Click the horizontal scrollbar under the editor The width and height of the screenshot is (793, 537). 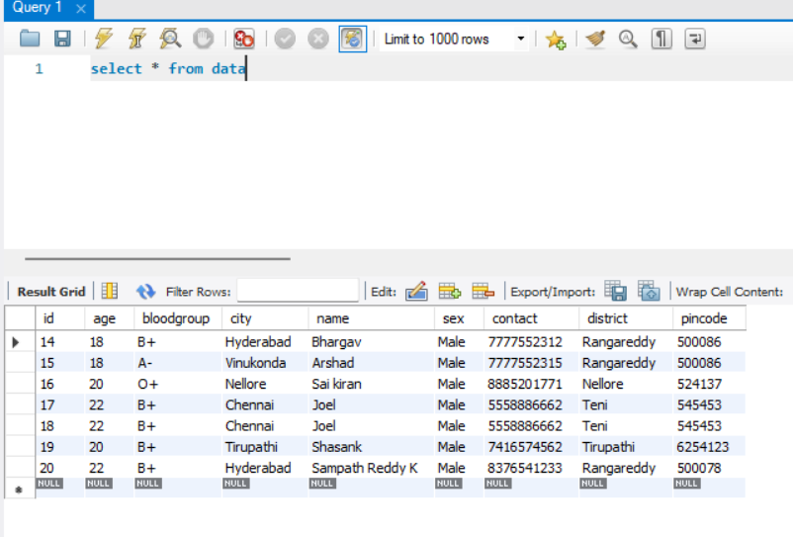click(x=157, y=258)
